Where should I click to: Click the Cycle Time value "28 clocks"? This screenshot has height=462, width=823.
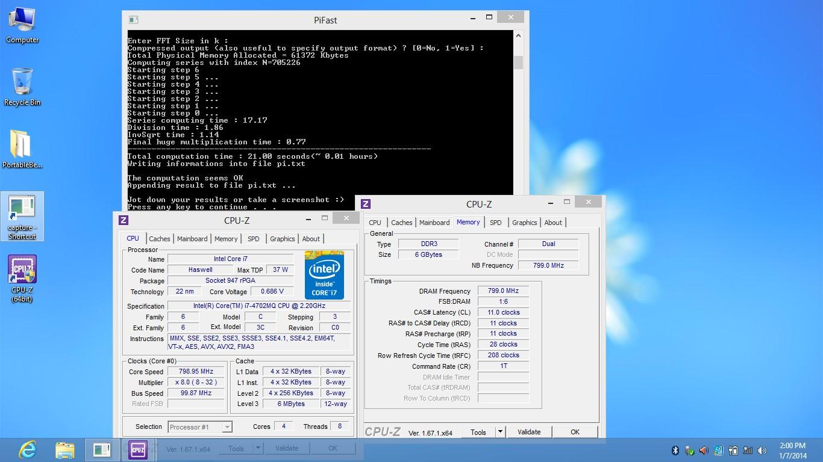coord(503,345)
